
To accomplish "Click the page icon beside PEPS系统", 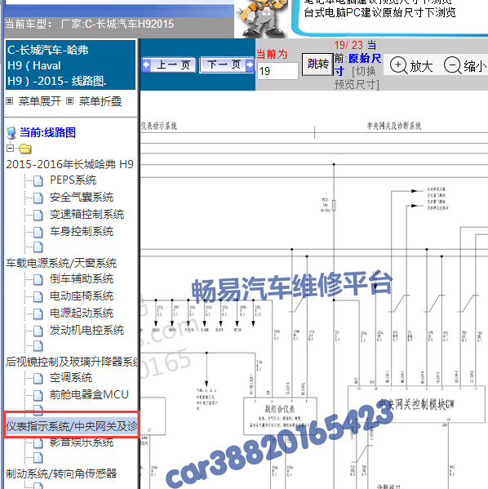I will (38, 180).
